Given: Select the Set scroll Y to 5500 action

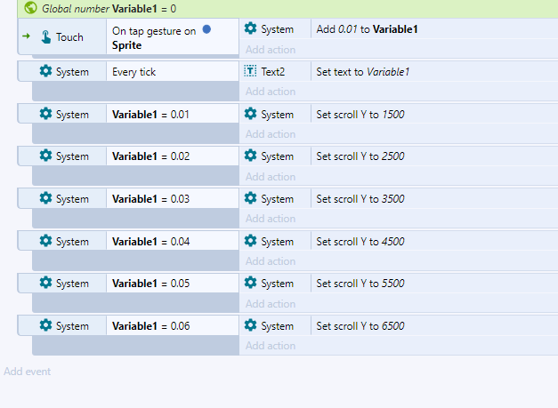Looking at the screenshot, I should [434, 284].
